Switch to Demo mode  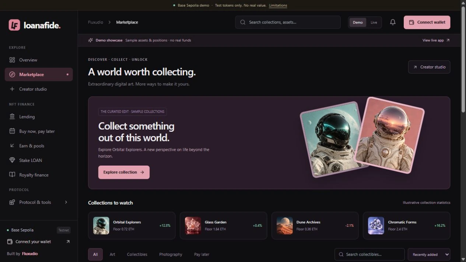coord(358,22)
